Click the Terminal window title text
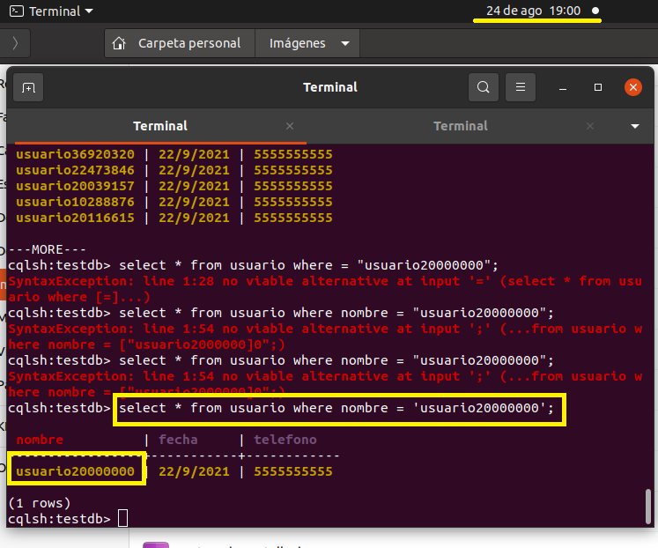The width and height of the screenshot is (658, 548). click(330, 87)
